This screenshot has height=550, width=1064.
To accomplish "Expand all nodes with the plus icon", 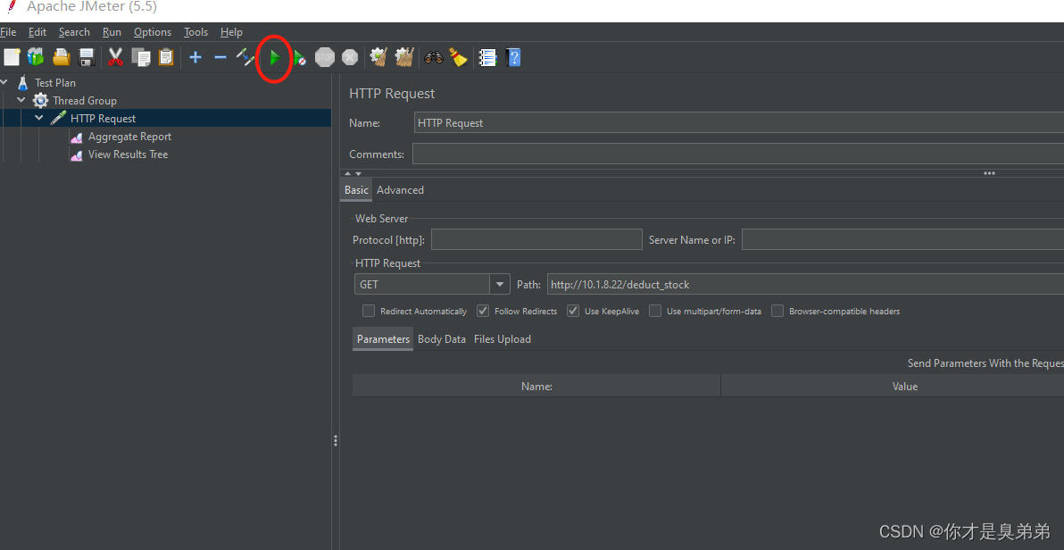I will pos(195,58).
